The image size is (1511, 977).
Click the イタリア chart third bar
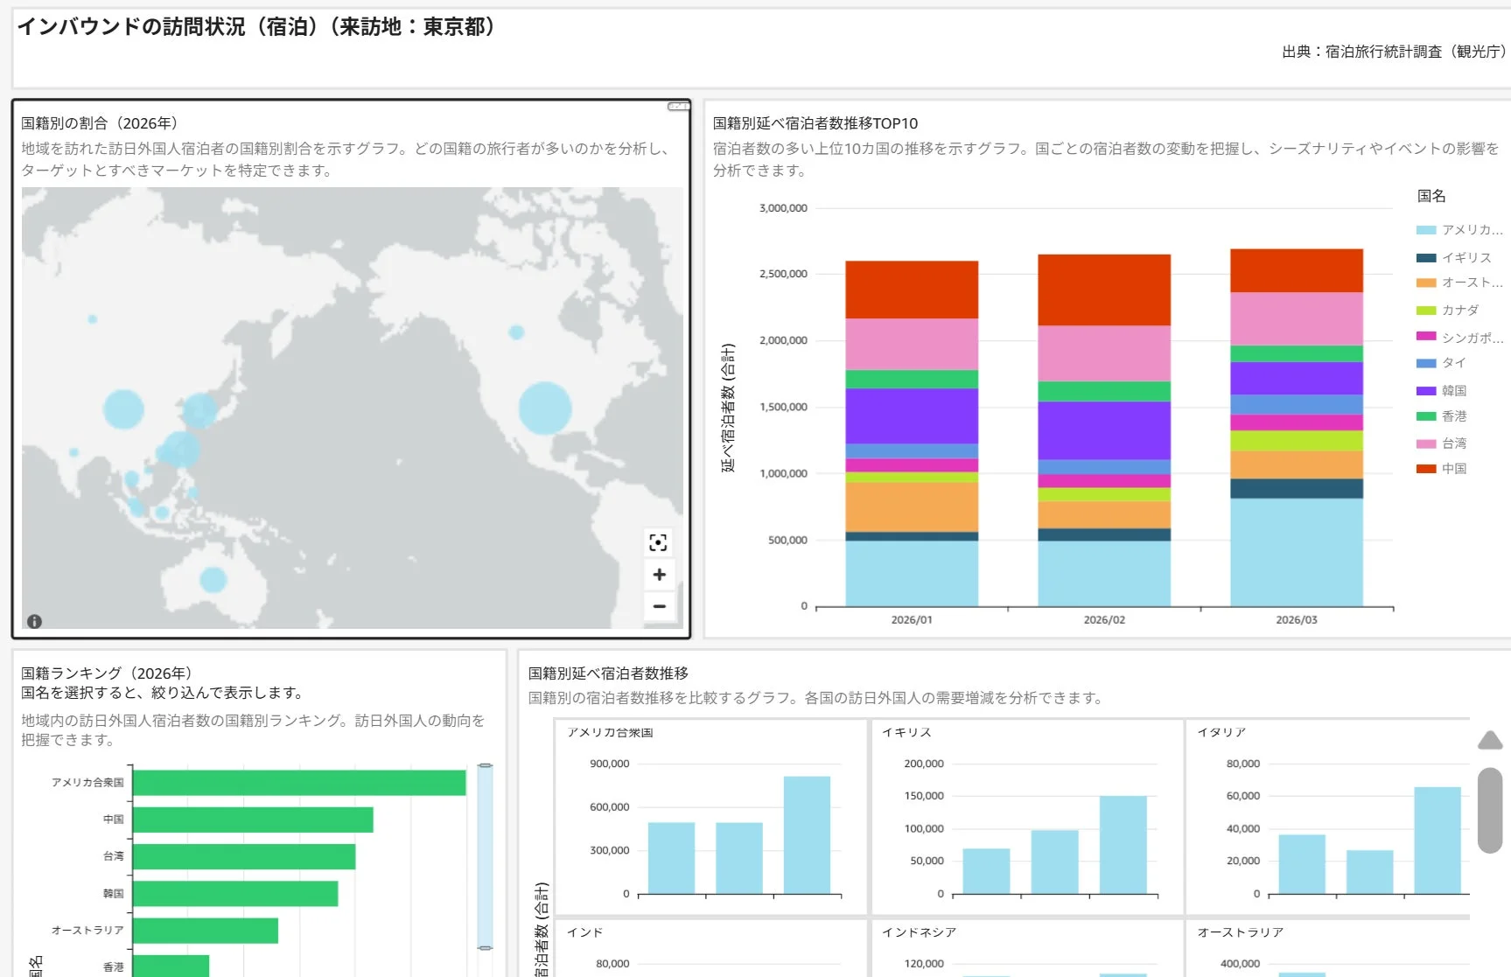pyautogui.click(x=1438, y=841)
